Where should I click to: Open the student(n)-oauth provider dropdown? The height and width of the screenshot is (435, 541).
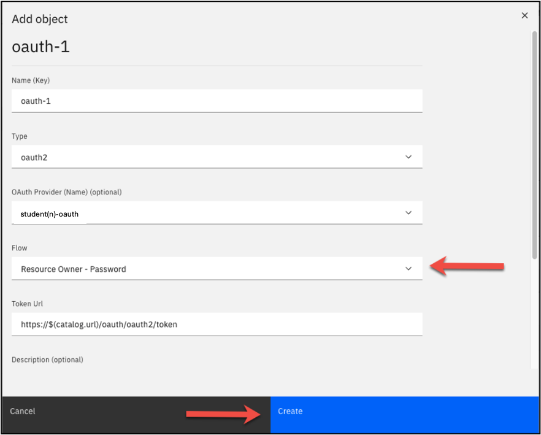click(209, 214)
